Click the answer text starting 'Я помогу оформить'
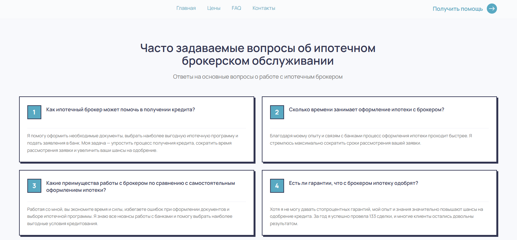Viewport: 517px width, 240px height. click(132, 143)
